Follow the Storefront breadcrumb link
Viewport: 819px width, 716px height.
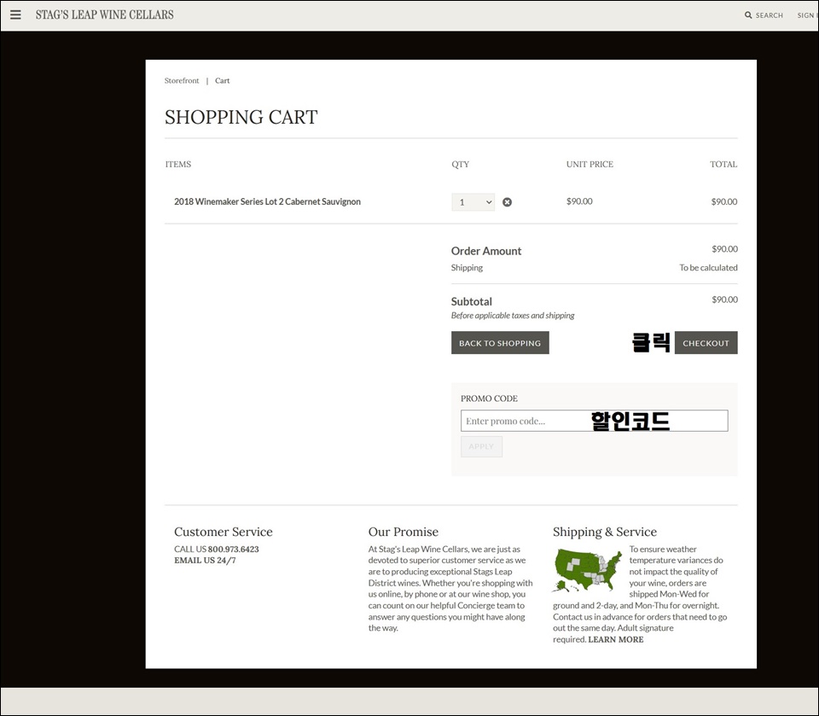tap(181, 80)
